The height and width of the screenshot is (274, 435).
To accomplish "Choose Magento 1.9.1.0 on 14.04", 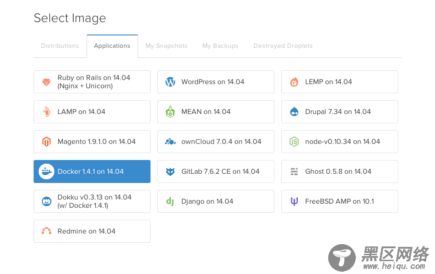I will pyautogui.click(x=92, y=142).
